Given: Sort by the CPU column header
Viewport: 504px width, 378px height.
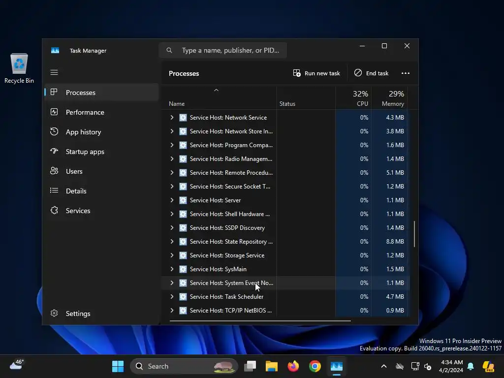Looking at the screenshot, I should (x=353, y=98).
